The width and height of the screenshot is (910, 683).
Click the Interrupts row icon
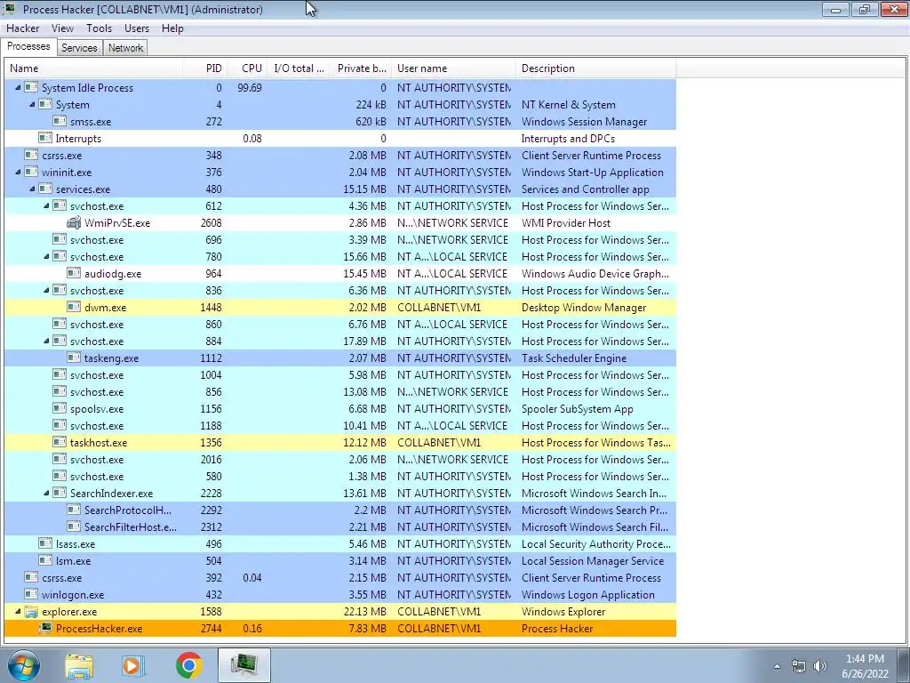45,138
